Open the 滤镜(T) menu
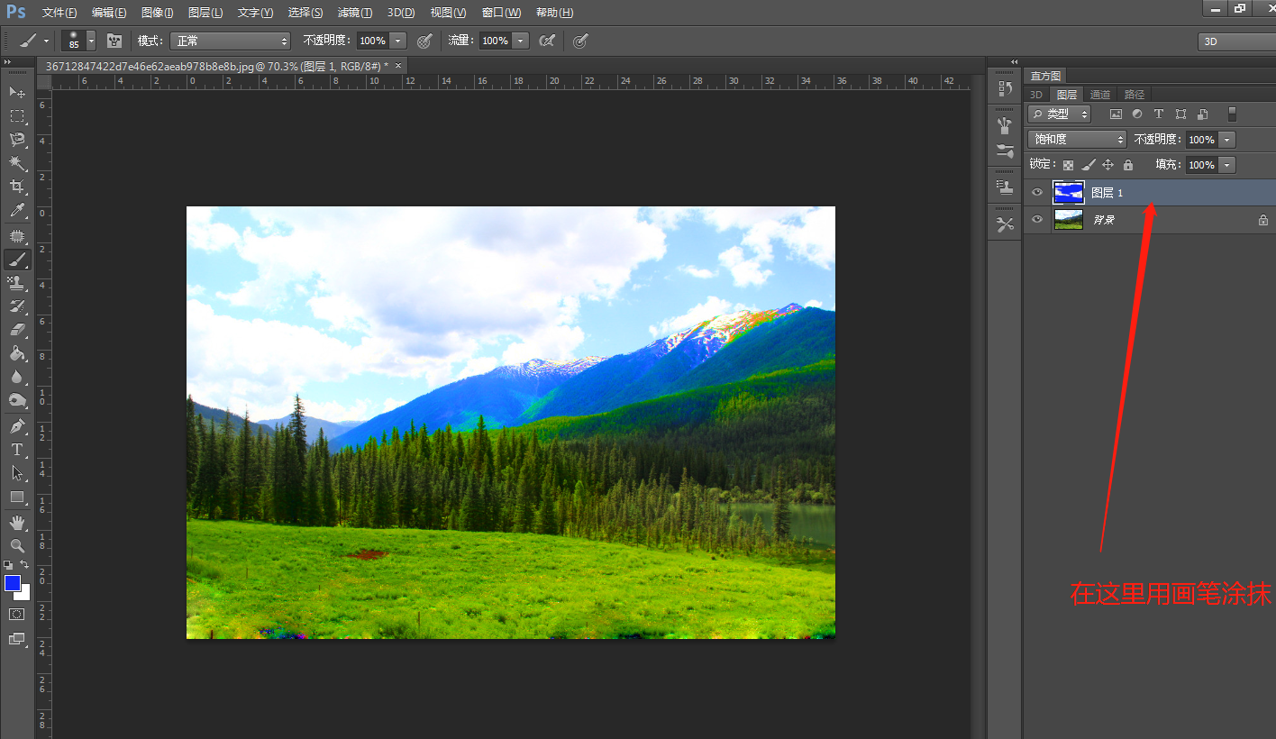Image resolution: width=1276 pixels, height=739 pixels. point(354,13)
